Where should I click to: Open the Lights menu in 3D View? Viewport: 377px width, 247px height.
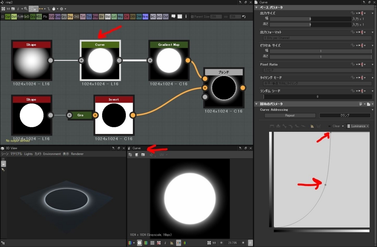28,154
